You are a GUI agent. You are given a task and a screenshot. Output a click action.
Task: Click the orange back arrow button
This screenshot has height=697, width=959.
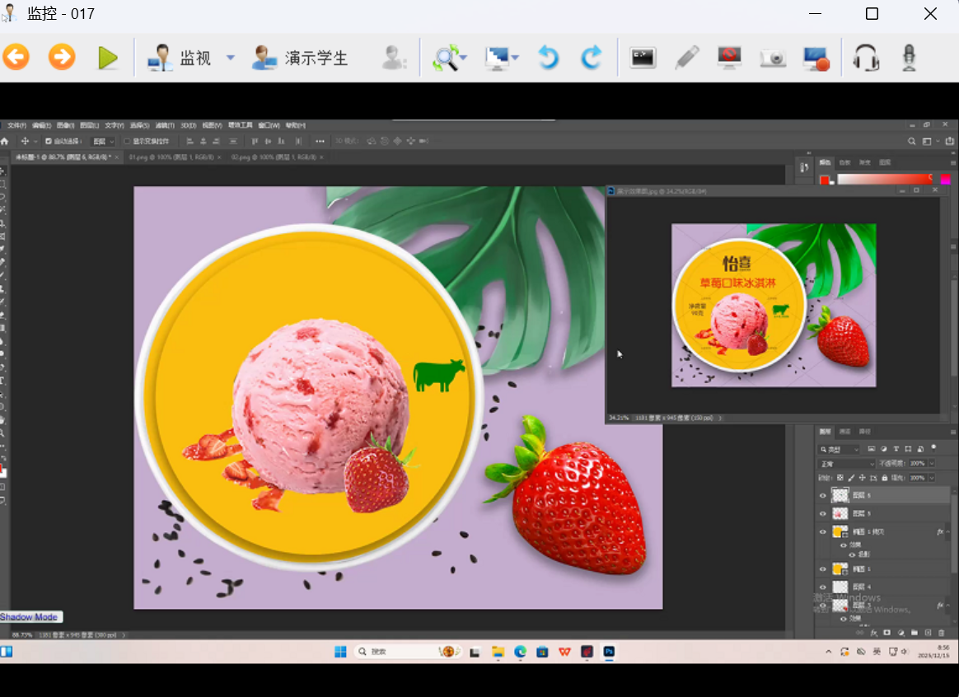(x=16, y=58)
